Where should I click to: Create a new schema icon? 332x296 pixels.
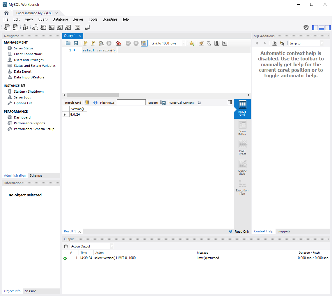35,27
